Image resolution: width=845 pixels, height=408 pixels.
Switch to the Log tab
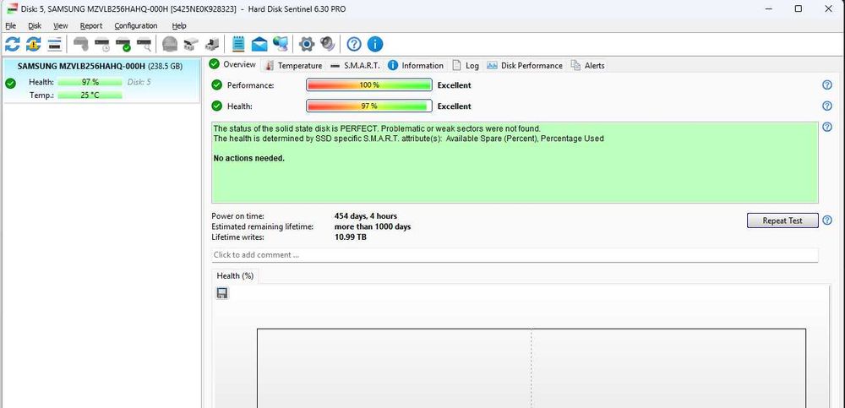pos(466,66)
